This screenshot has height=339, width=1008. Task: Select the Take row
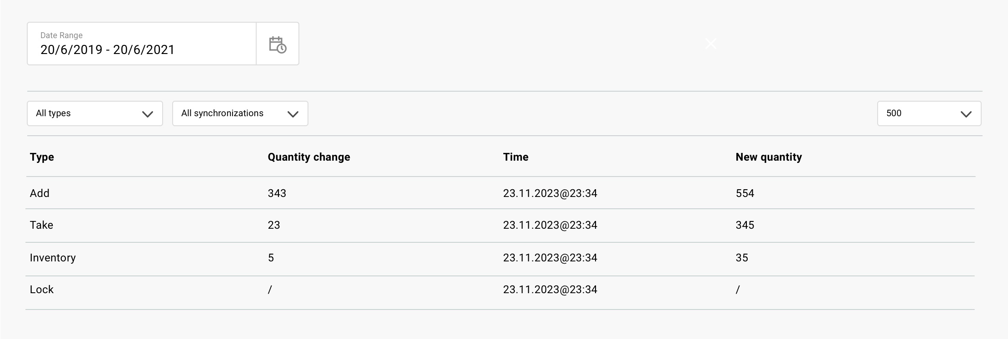[500, 226]
